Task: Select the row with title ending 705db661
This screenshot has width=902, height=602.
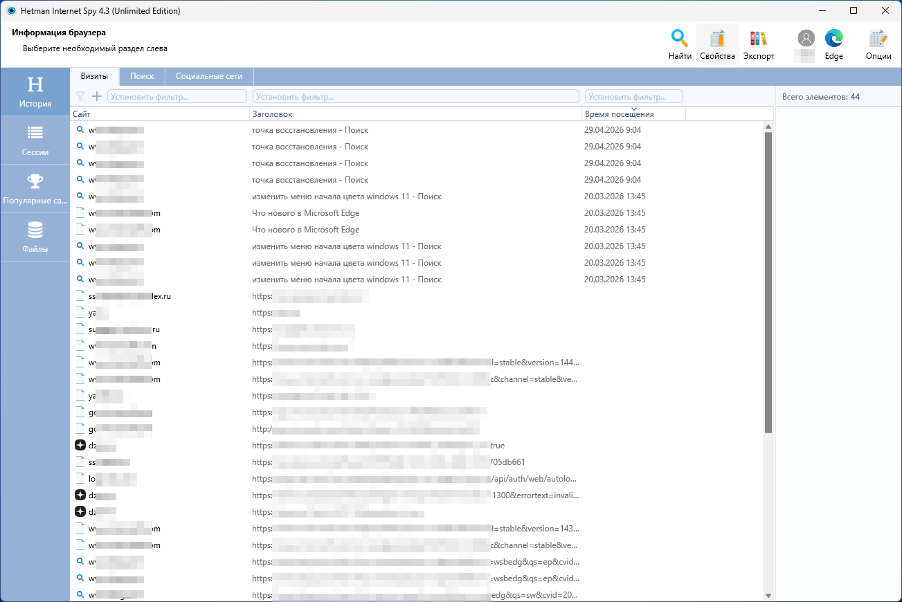Action: pyautogui.click(x=416, y=462)
